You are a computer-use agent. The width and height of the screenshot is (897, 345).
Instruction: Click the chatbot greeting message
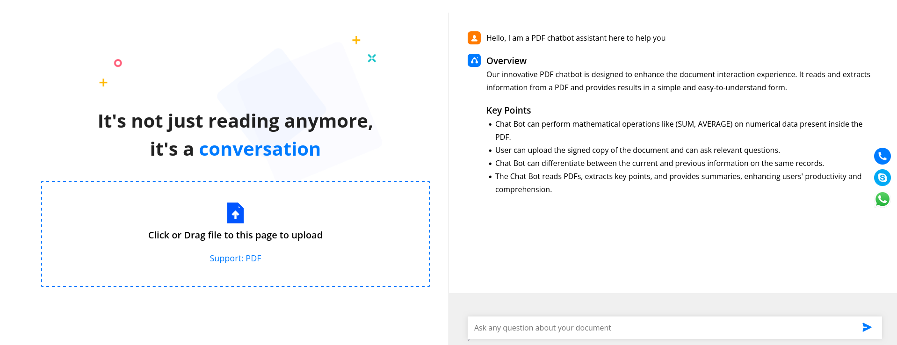coord(576,38)
